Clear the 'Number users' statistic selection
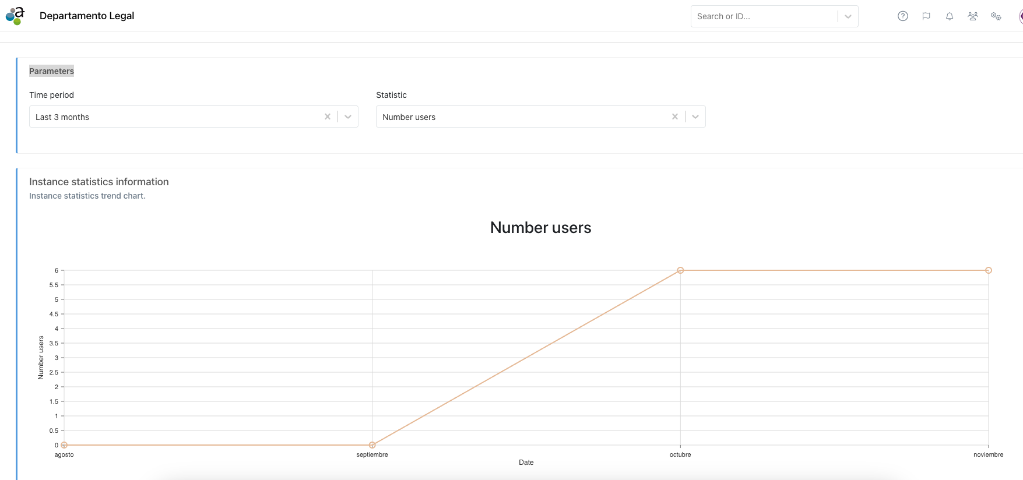 click(674, 117)
